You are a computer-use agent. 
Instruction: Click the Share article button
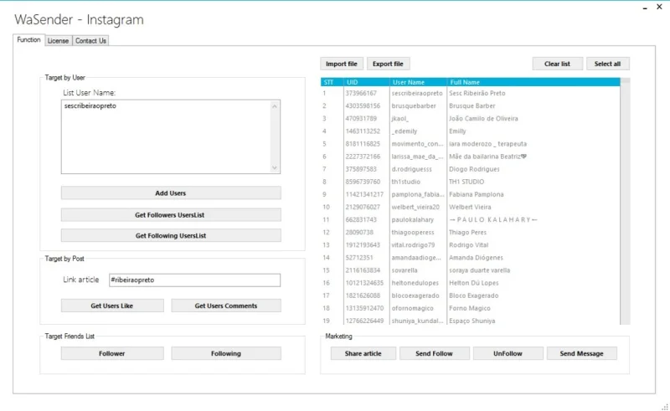tap(363, 353)
